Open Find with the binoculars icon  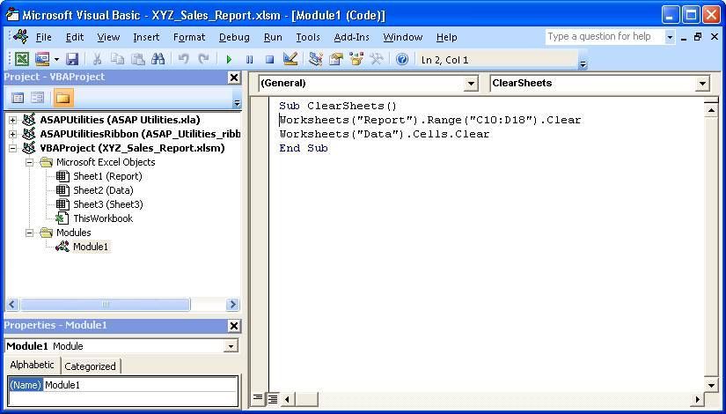158,59
